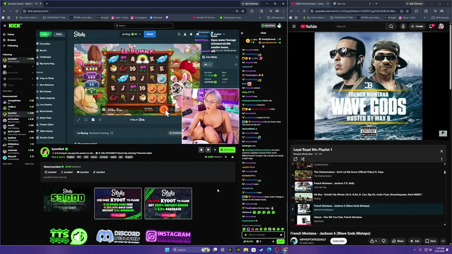Click the YouTube Create button
This screenshot has width=452, height=254.
(x=417, y=26)
